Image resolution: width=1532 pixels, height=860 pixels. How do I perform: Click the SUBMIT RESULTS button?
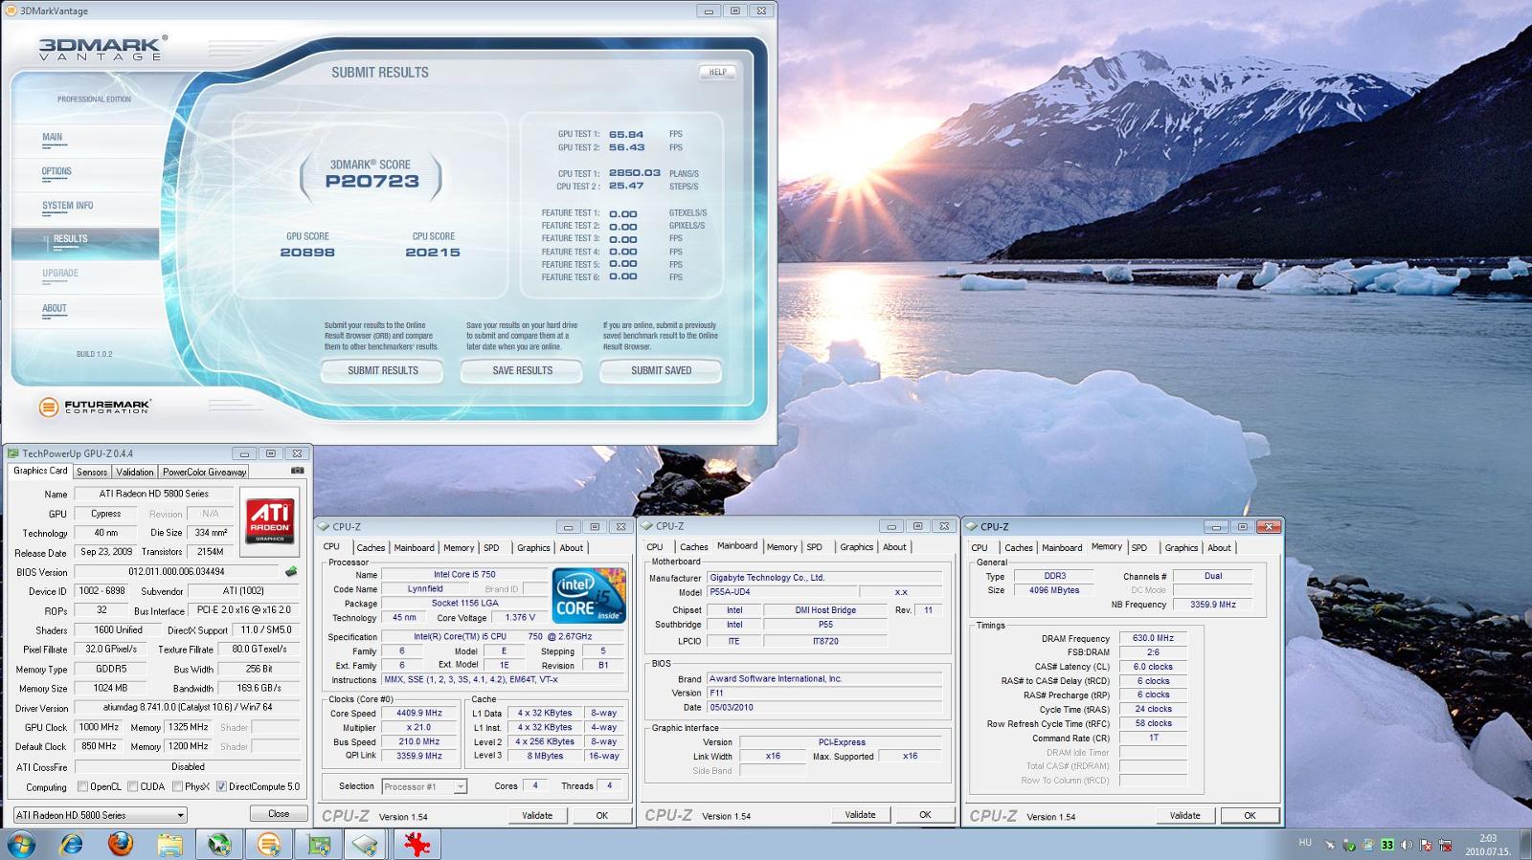point(382,370)
